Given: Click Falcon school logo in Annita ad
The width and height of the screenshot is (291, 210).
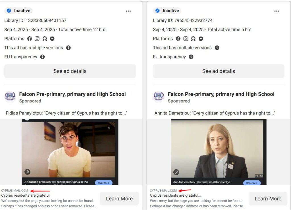Looking at the screenshot, I should pos(159,97).
